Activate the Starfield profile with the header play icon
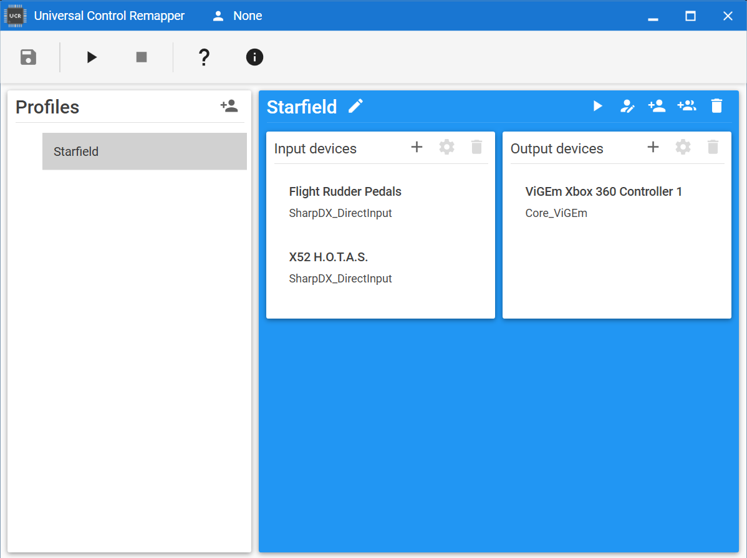Viewport: 747px width, 558px height. point(597,106)
